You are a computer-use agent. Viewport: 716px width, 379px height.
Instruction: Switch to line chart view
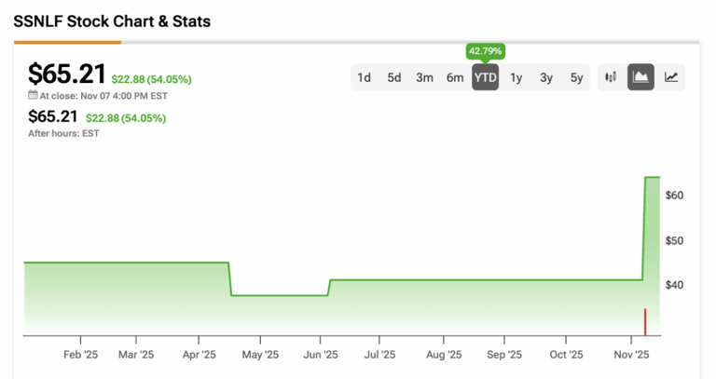point(671,77)
